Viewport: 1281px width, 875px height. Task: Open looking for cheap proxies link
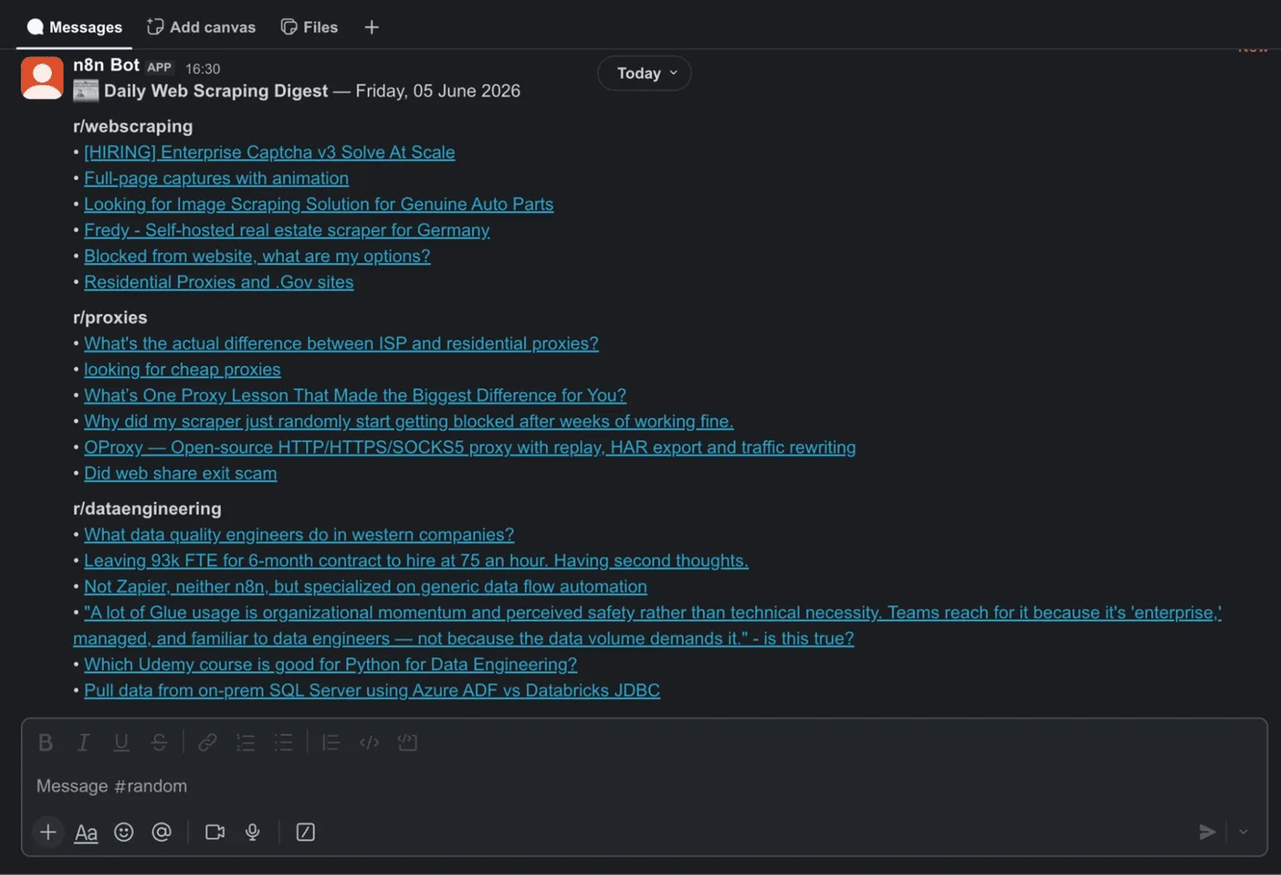tap(183, 370)
